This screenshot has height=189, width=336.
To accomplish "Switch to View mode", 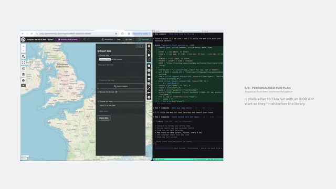I will (129, 39).
